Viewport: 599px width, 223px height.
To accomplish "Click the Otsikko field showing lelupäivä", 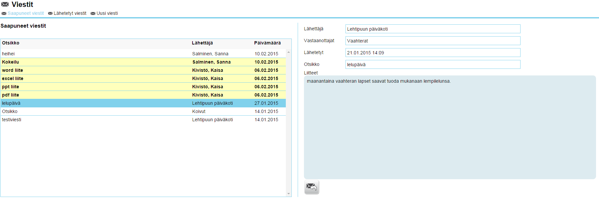I will [433, 65].
